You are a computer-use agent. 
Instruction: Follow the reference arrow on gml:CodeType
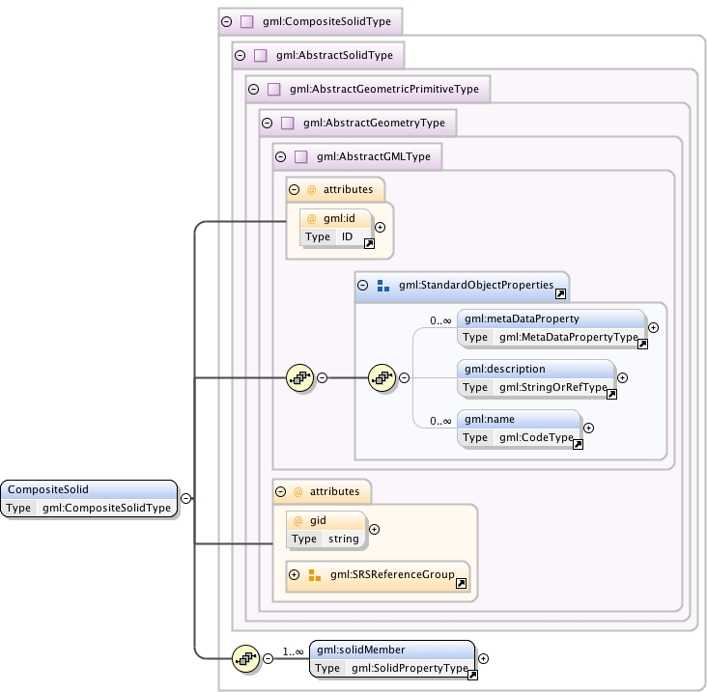click(578, 445)
